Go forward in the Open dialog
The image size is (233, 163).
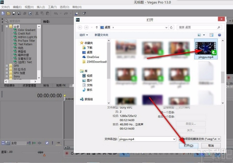86,27
